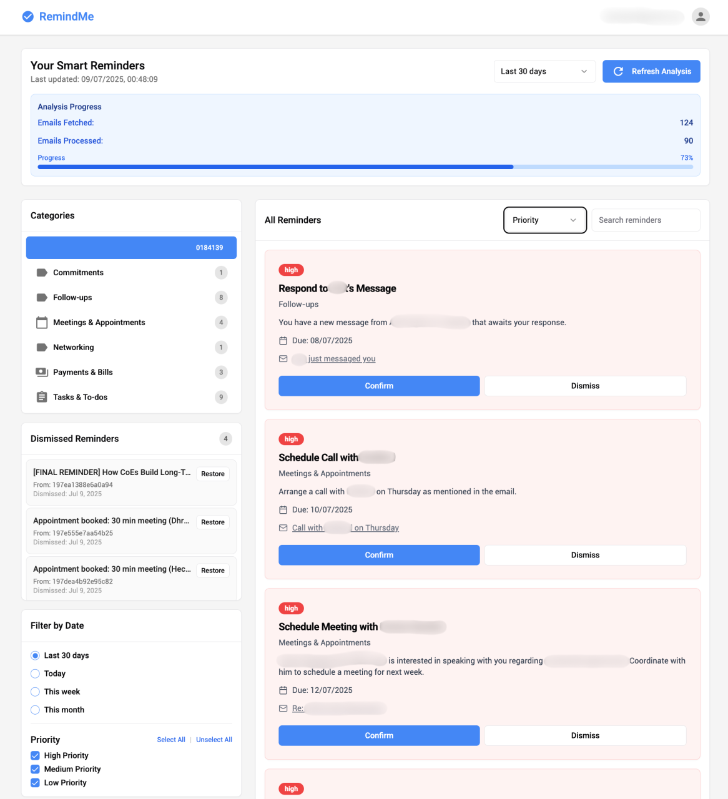Open the 'just messaged you' email link
The width and height of the screenshot is (728, 799).
334,359
